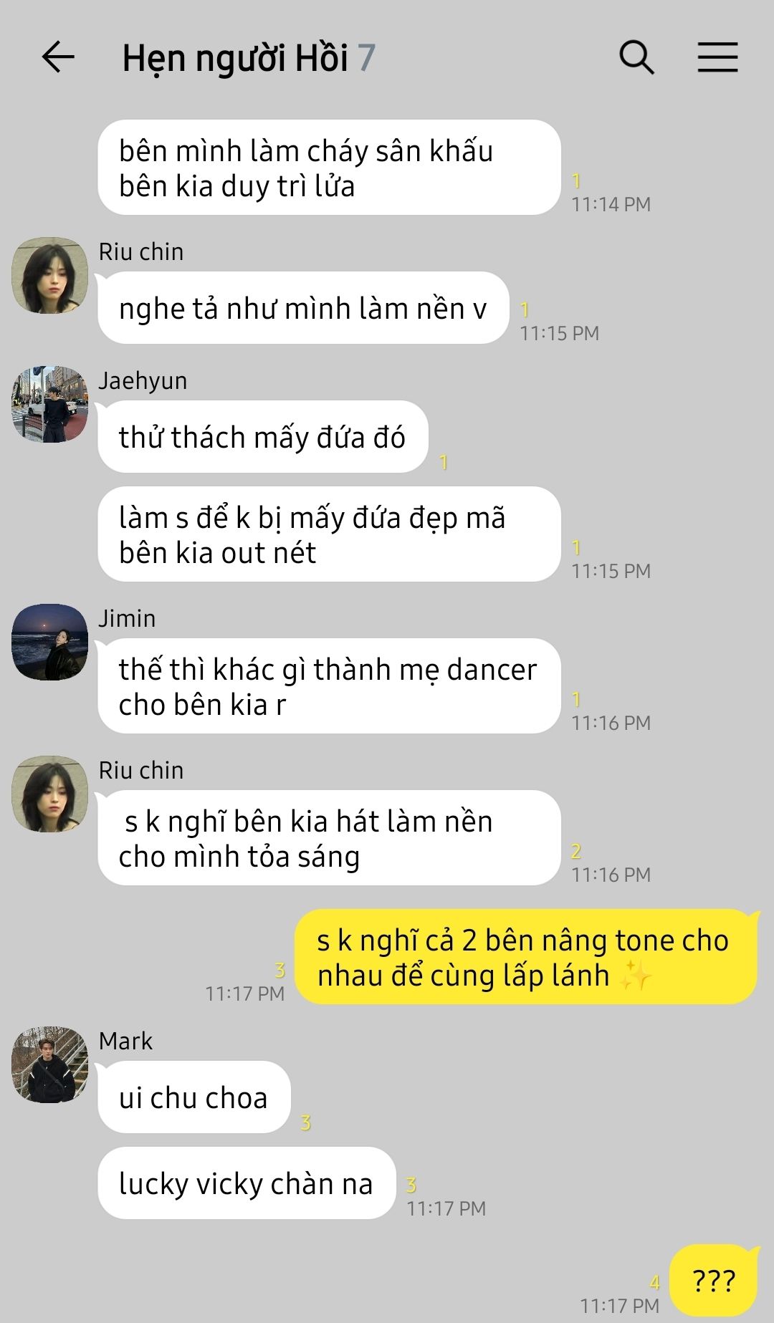Tap message about 'đẹp mã bên kia out nét'

tap(329, 534)
